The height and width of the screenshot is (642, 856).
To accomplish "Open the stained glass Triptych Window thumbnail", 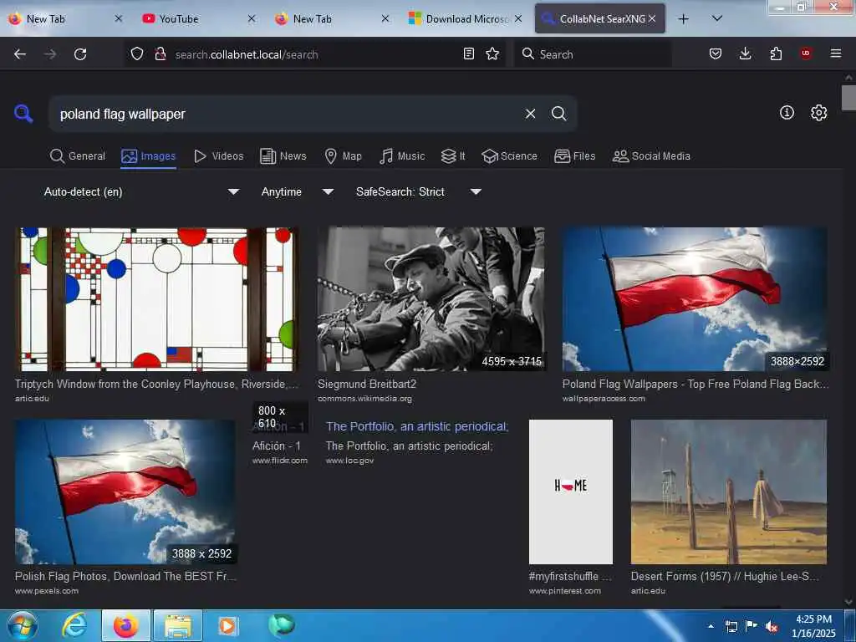I will [156, 299].
